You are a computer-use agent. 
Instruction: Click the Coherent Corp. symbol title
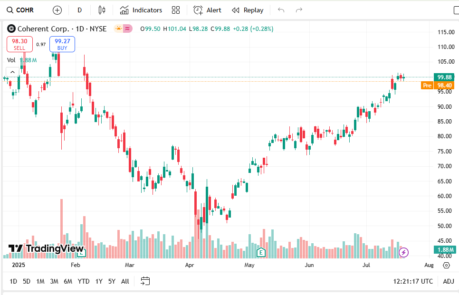click(x=62, y=29)
